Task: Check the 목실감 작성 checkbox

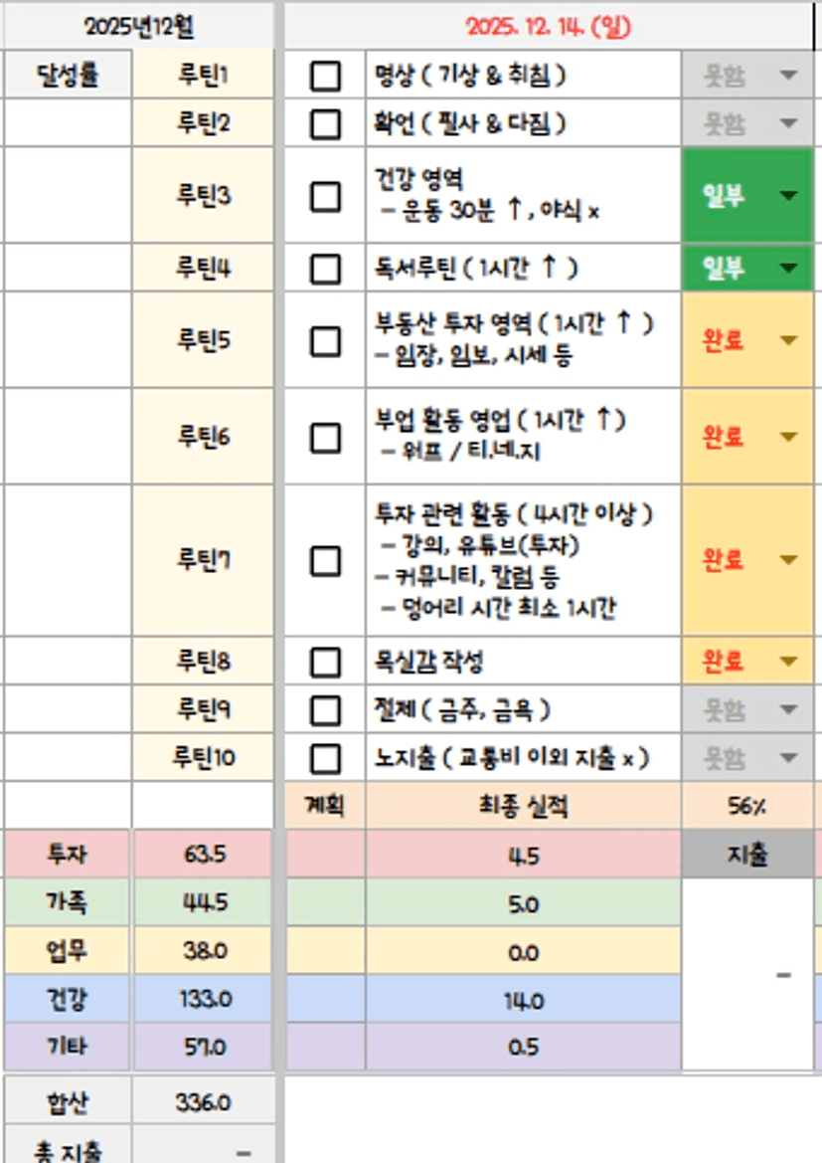Action: coord(325,662)
